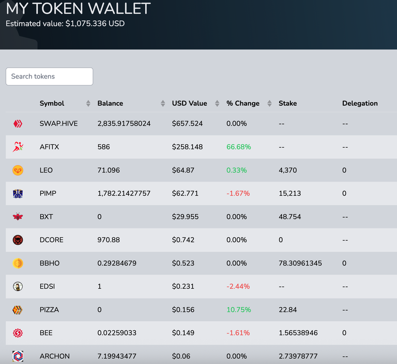The width and height of the screenshot is (397, 364).
Task: Select the EDSI symbol text
Action: (x=47, y=287)
